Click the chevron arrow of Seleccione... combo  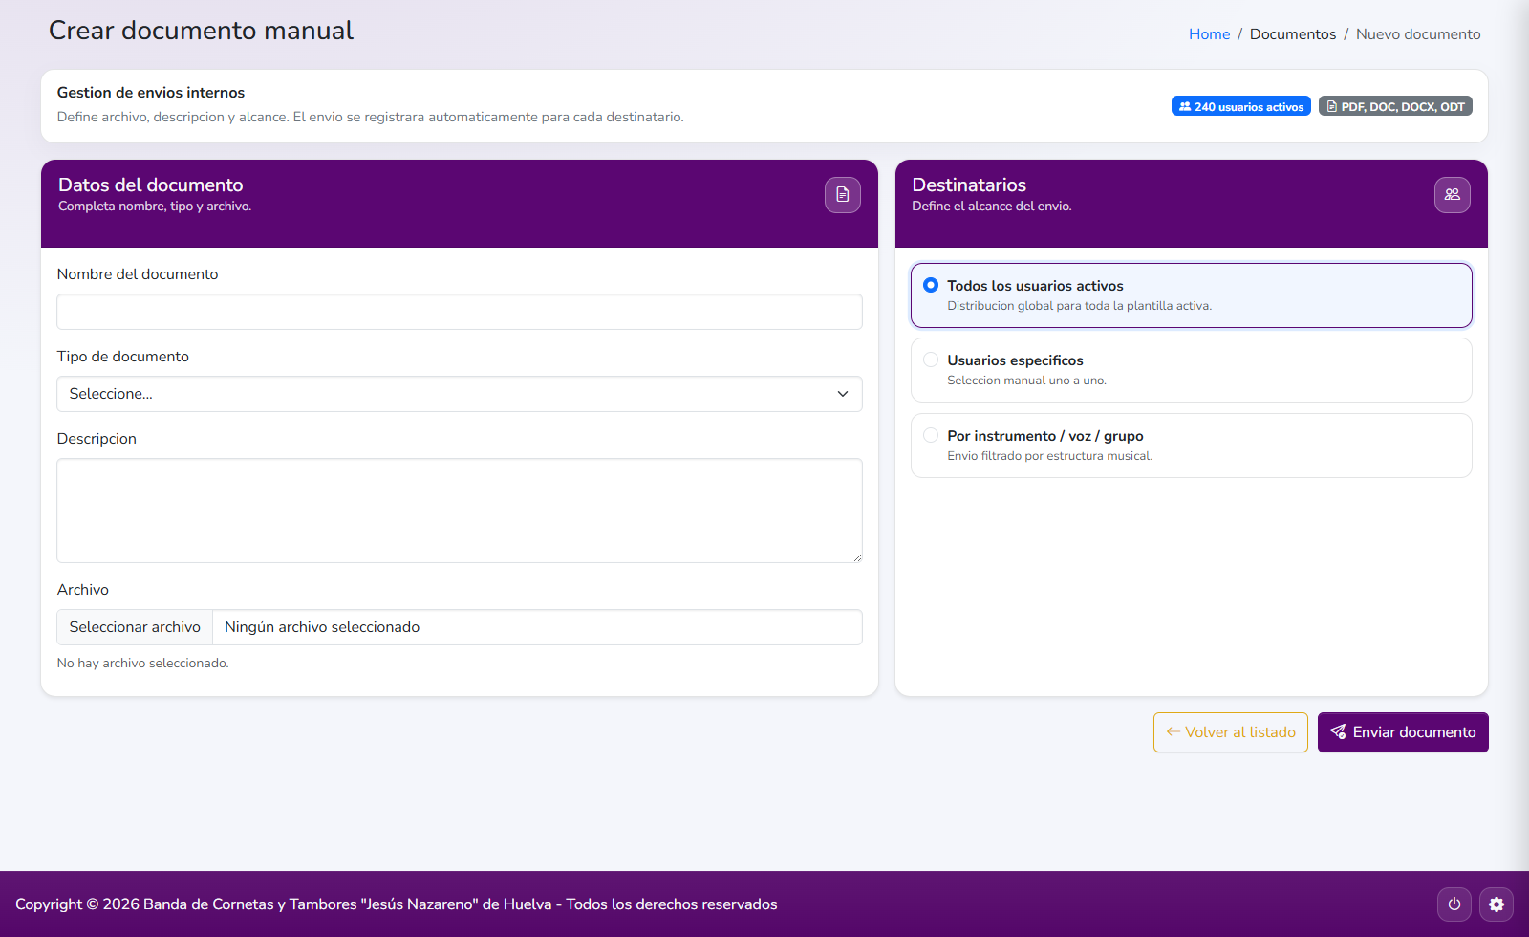tap(843, 394)
